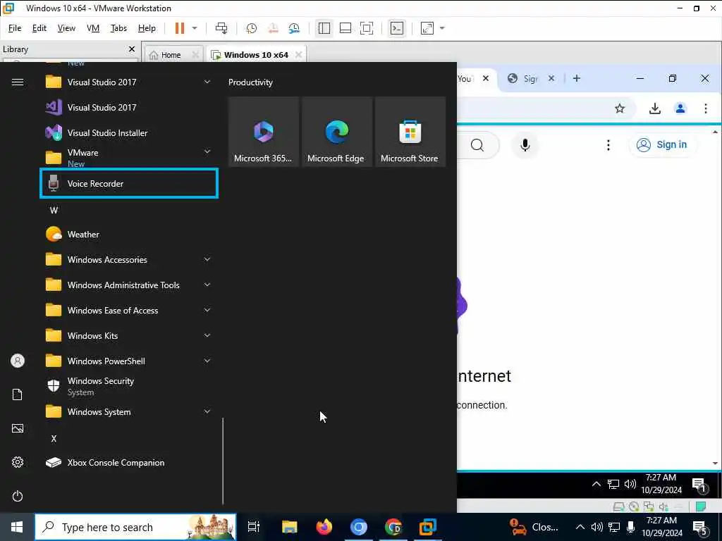722x541 pixels.
Task: Launch Visual Studio 2017 app
Action: click(129, 107)
